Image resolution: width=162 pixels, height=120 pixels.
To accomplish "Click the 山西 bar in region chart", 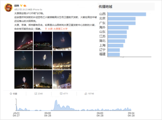I will click(x=127, y=14).
